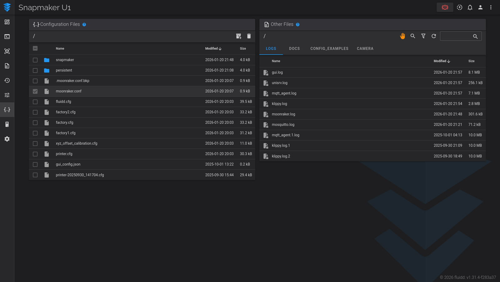The image size is (500, 282).
Task: Click the add file/folder icon in Configuration Files
Action: 238,36
